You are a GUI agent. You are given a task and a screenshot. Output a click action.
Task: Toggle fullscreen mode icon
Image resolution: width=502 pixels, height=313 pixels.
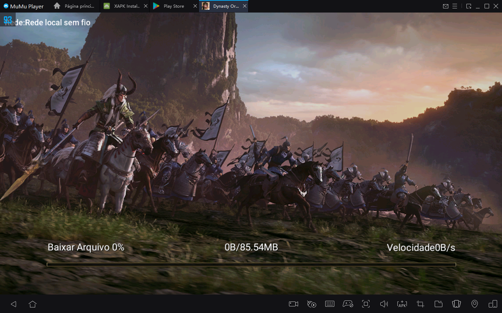coord(366,304)
